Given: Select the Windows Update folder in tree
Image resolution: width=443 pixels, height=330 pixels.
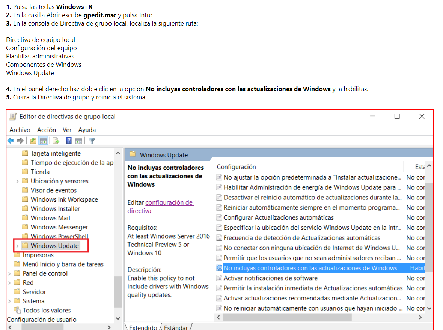Looking at the screenshot, I should (x=54, y=246).
